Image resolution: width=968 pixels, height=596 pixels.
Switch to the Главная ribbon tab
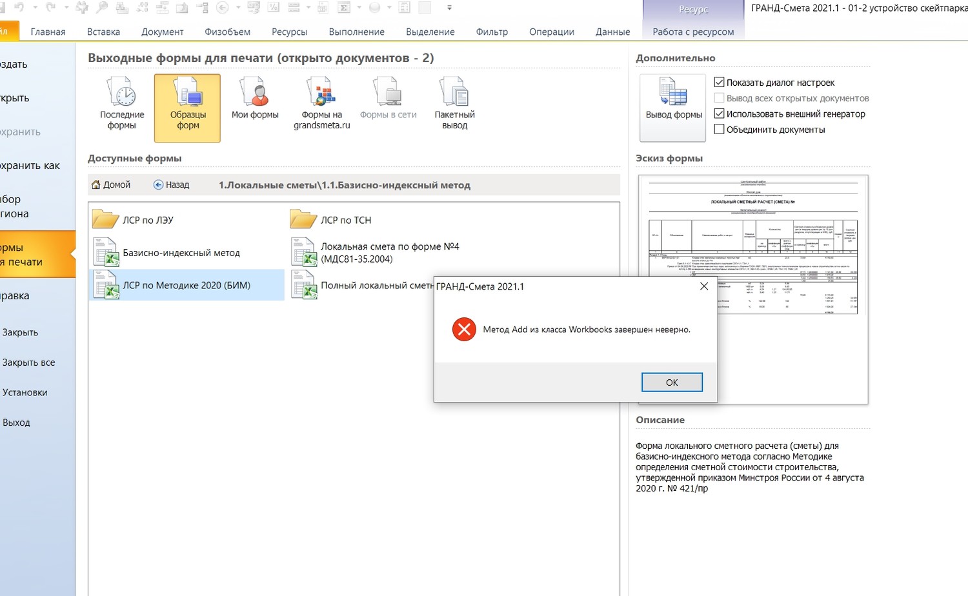[48, 32]
